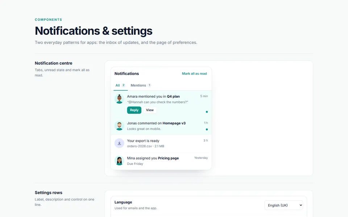This screenshot has width=348, height=217.
Task: Click Amara's avatar in the Q4 plan notification
Action: pyautogui.click(x=119, y=99)
